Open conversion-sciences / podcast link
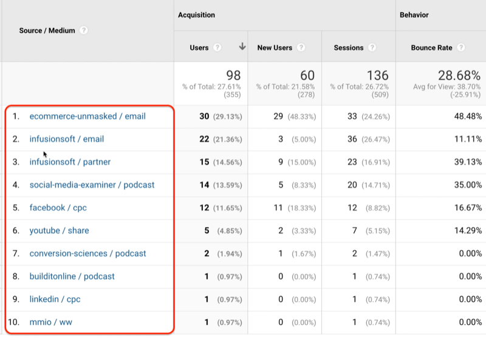 pyautogui.click(x=87, y=254)
